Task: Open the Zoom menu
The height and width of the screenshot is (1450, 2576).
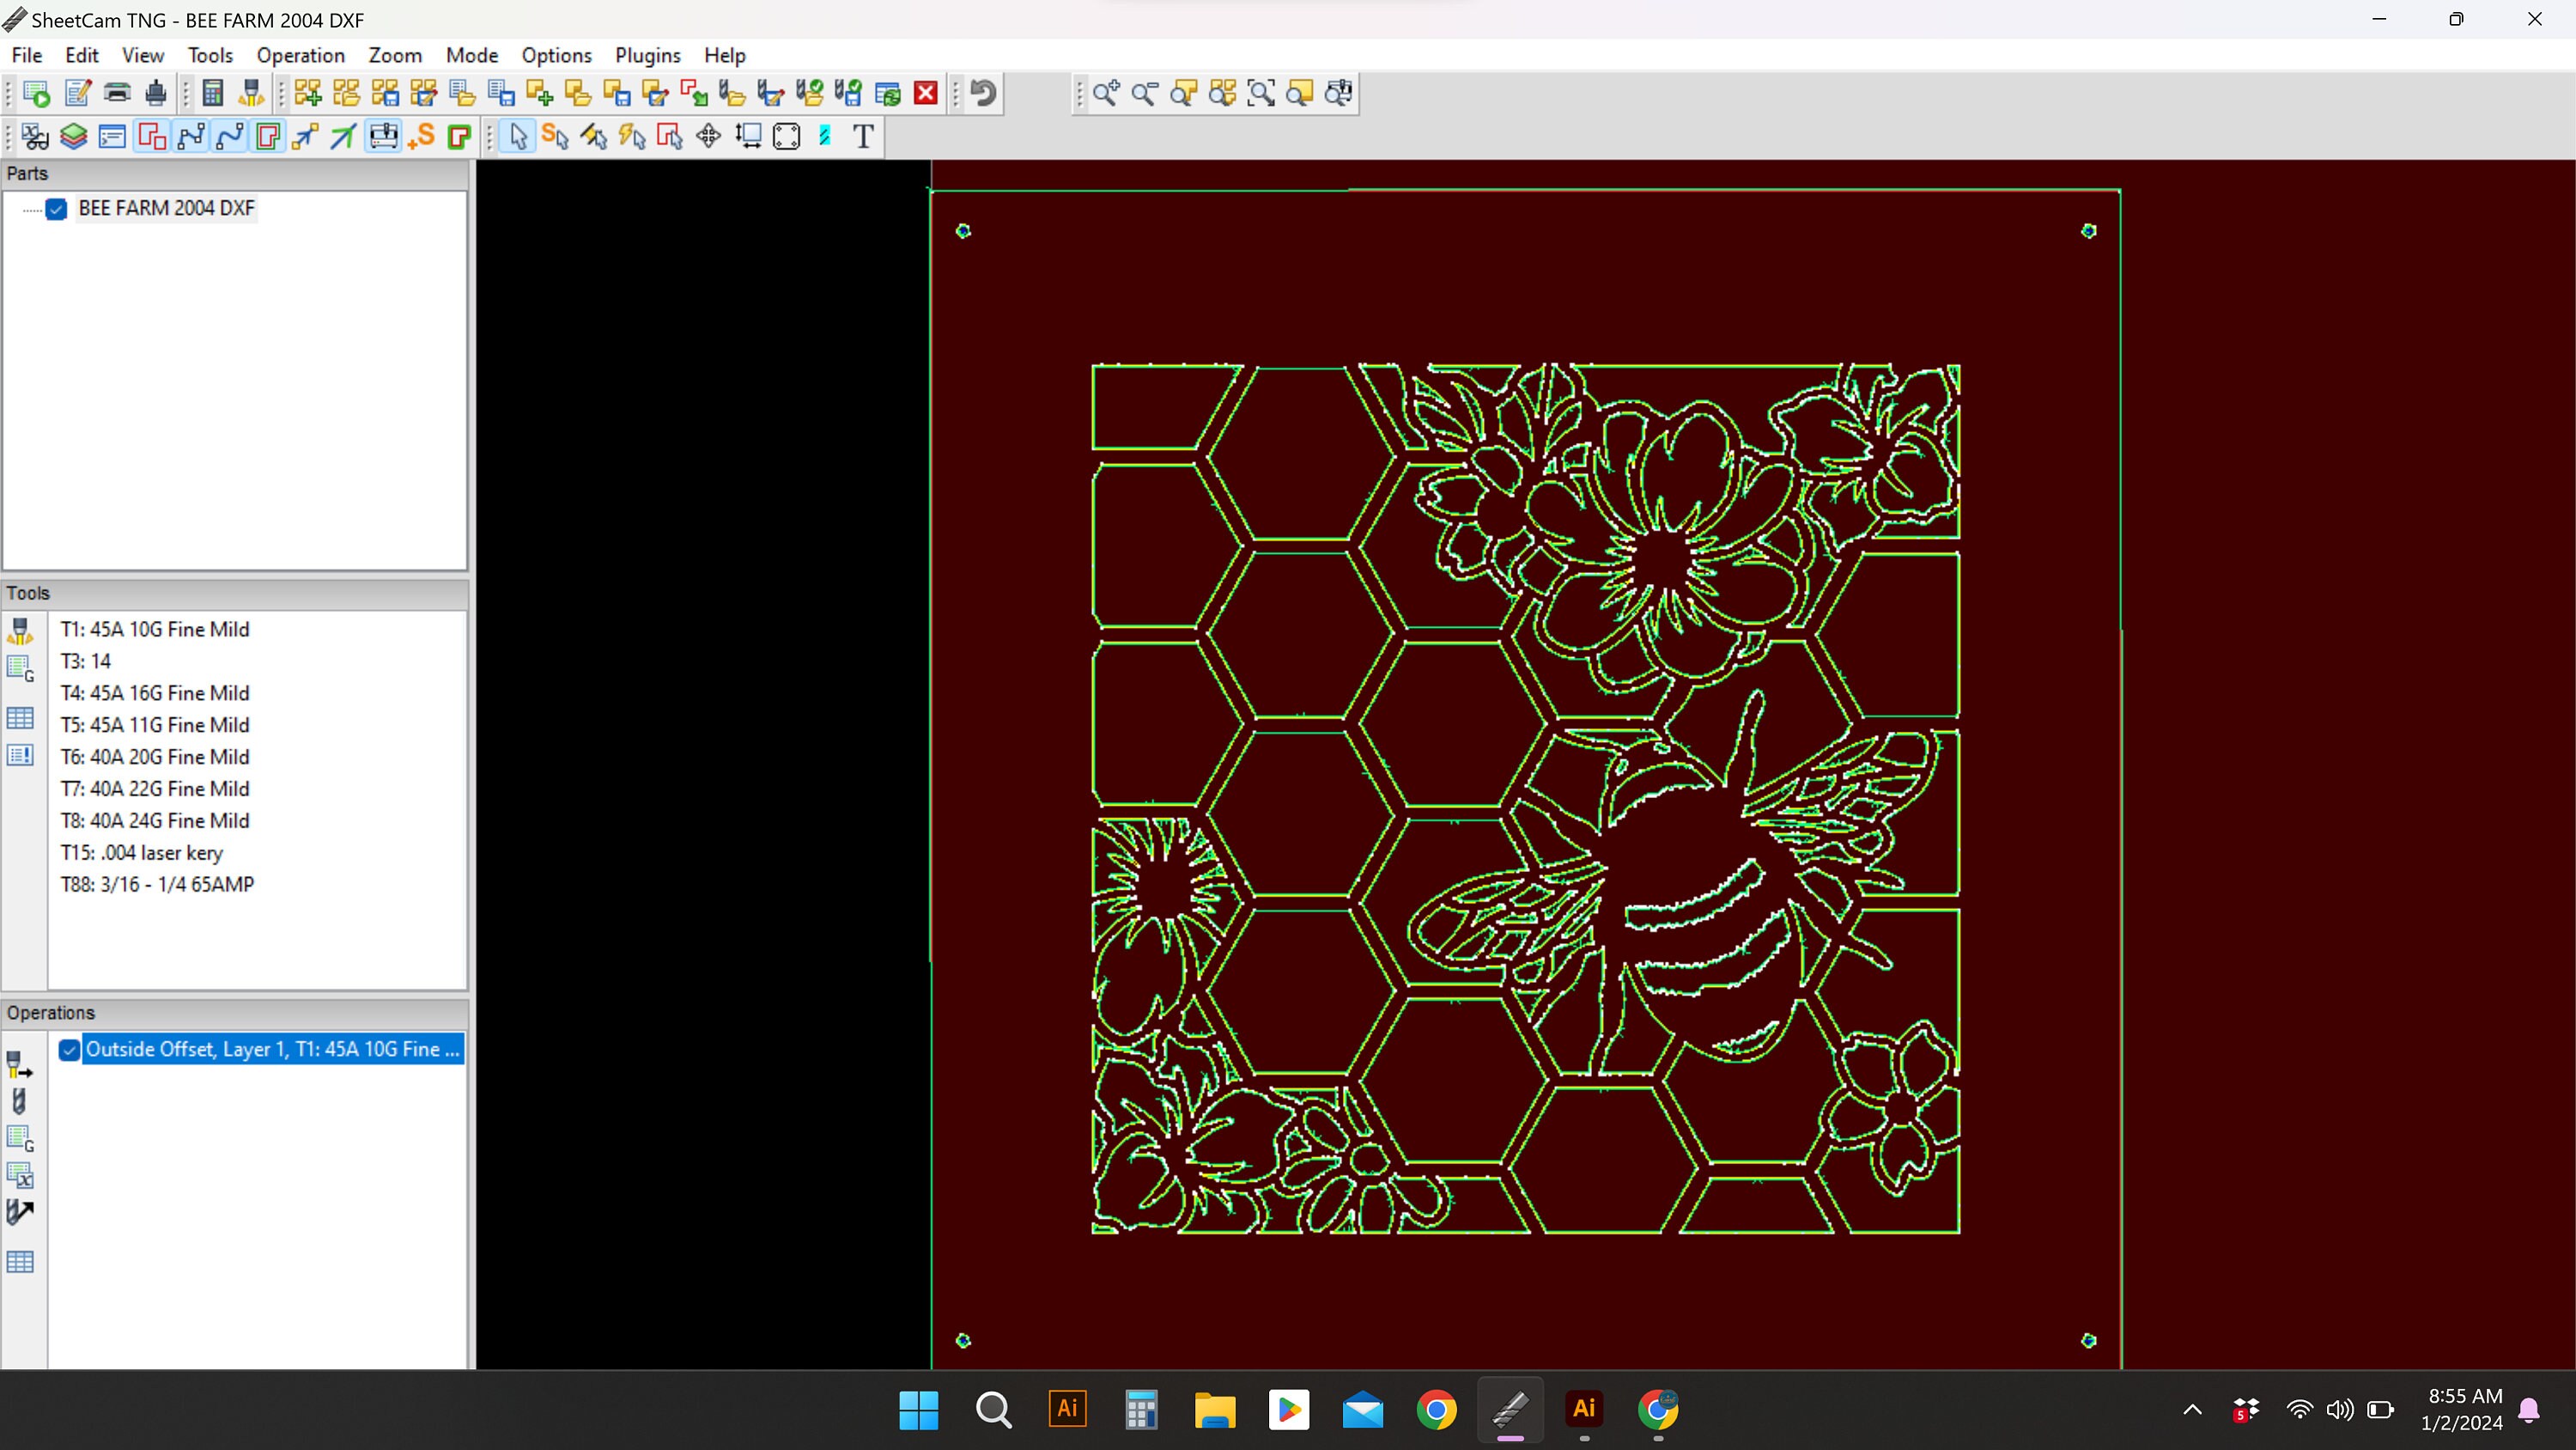Action: pos(394,55)
